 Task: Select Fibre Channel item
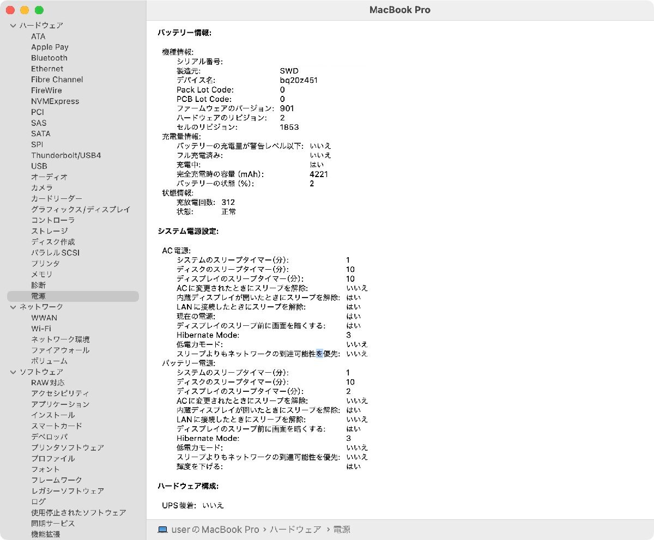click(x=57, y=80)
